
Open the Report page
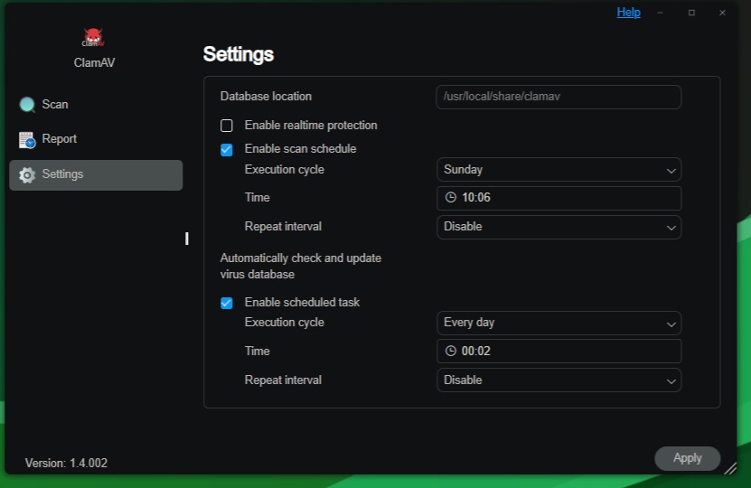[96, 139]
